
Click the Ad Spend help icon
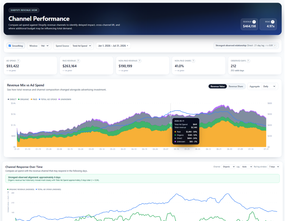[18, 61]
